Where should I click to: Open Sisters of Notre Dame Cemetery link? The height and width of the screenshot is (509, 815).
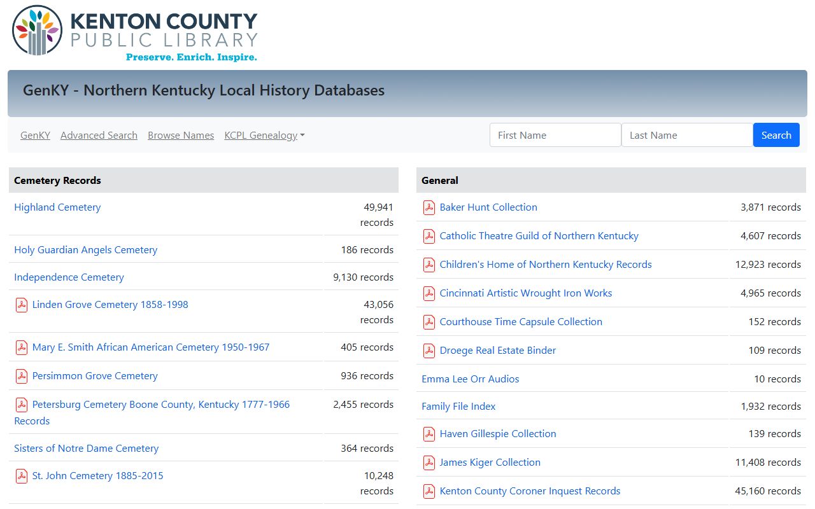86,449
